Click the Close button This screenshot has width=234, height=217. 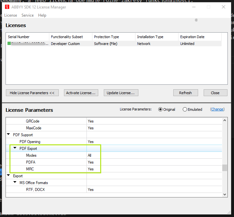coord(215,93)
